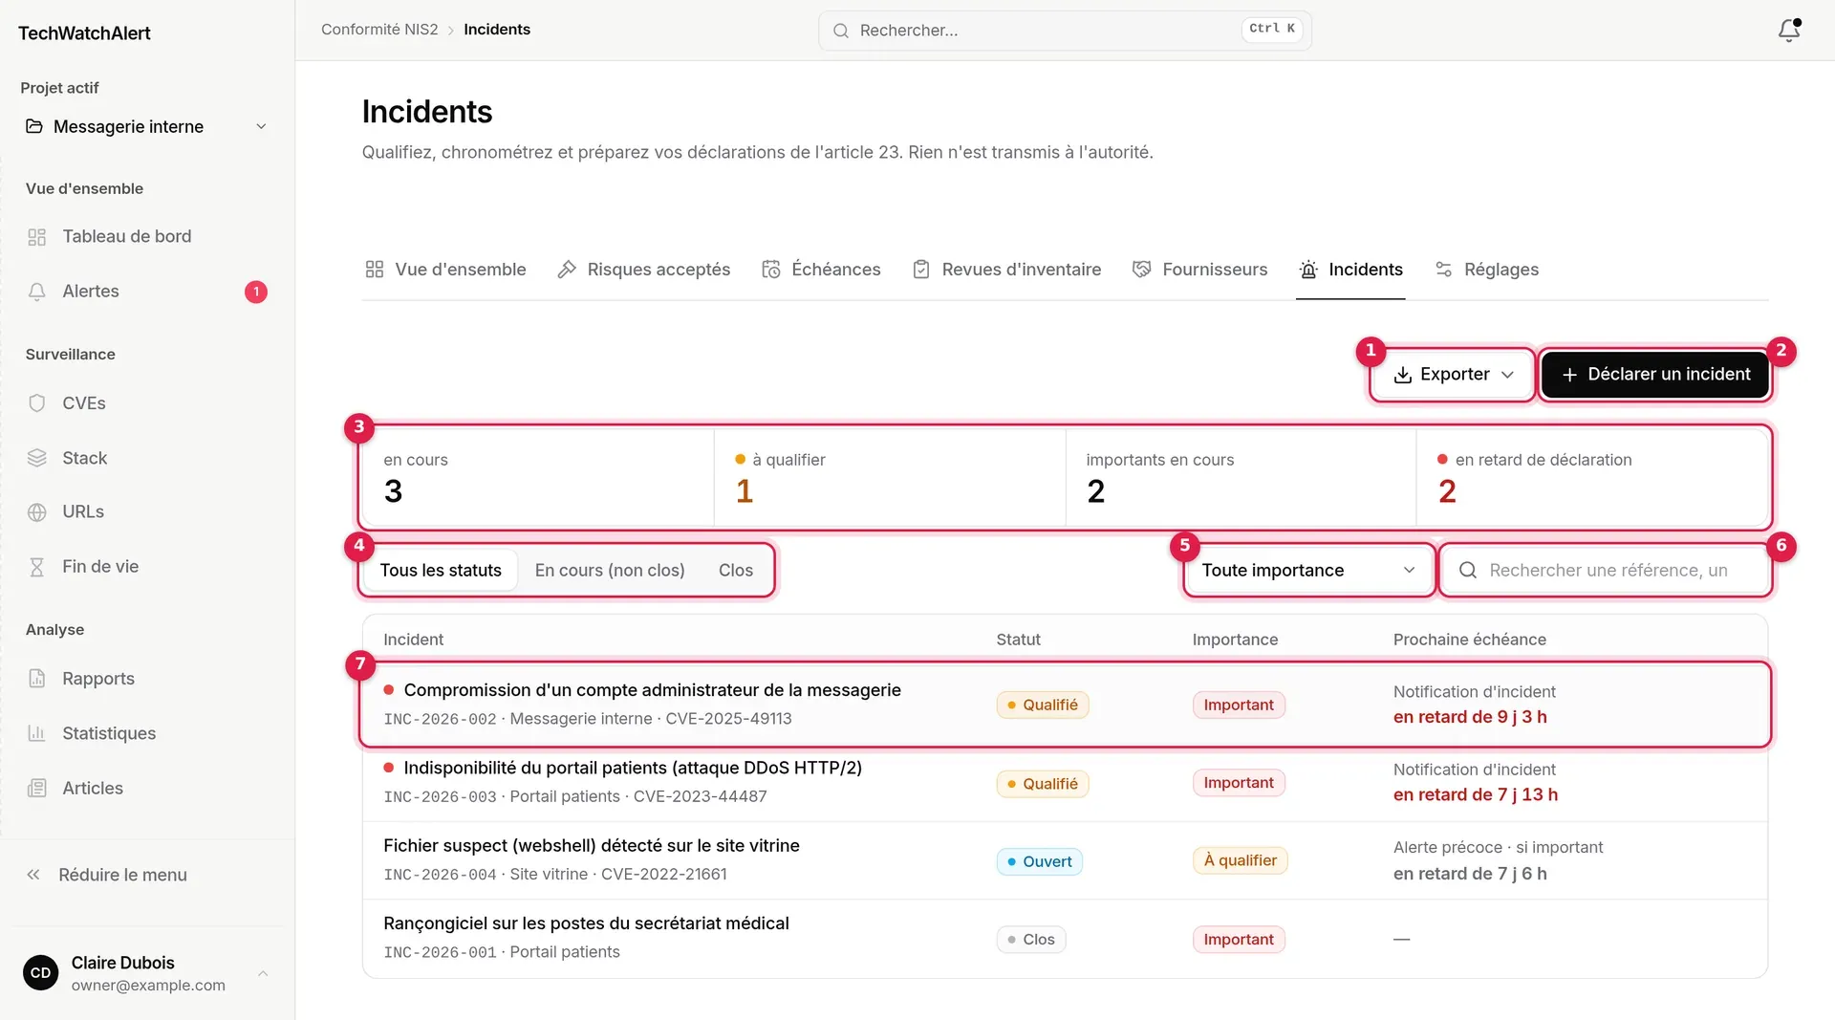The image size is (1835, 1020).
Task: Click the Stack layers icon
Action: (37, 458)
